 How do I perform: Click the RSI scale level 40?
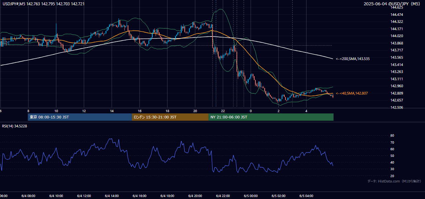pyautogui.click(x=392, y=162)
